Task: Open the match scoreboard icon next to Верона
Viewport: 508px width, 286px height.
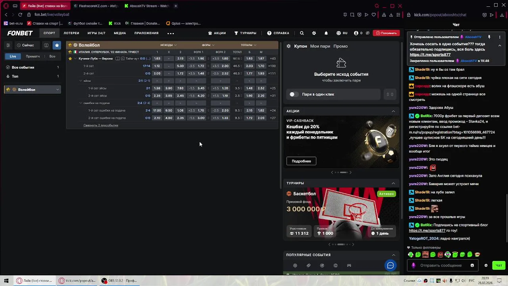Action: click(117, 58)
